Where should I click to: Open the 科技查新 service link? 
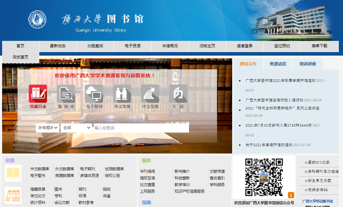[182, 178]
